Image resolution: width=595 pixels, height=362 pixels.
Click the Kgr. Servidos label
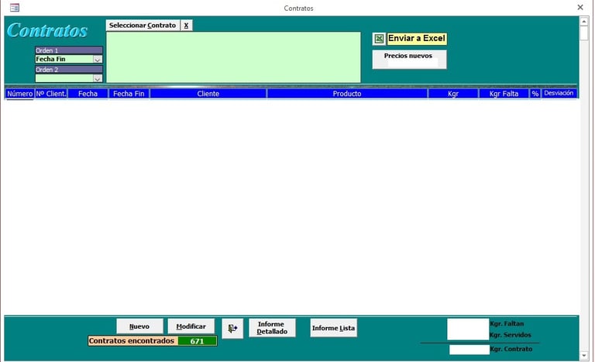[x=511, y=335]
